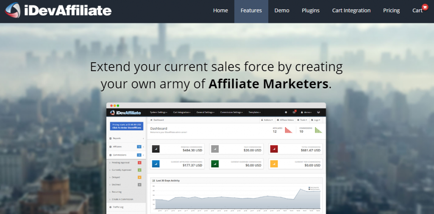Click the Last 30 Days Activity area chart
Image resolution: width=434 pixels, height=214 pixels.
point(237,198)
